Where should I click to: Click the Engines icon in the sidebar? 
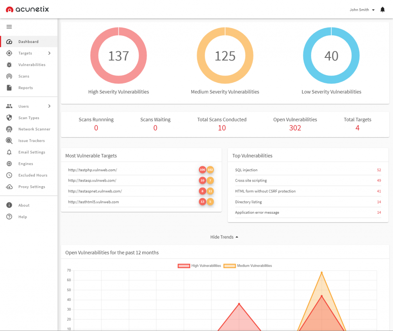[9, 164]
